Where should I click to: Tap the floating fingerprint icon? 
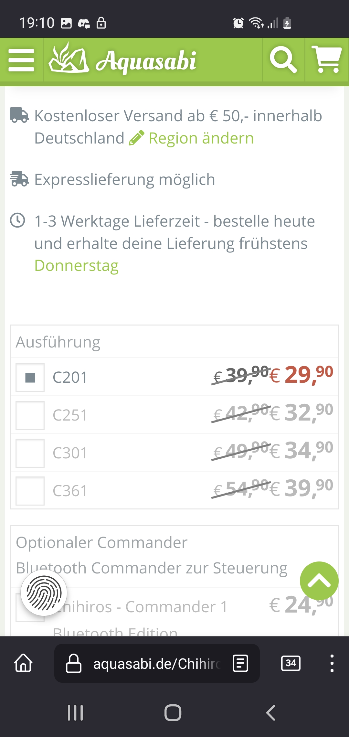[x=44, y=593]
